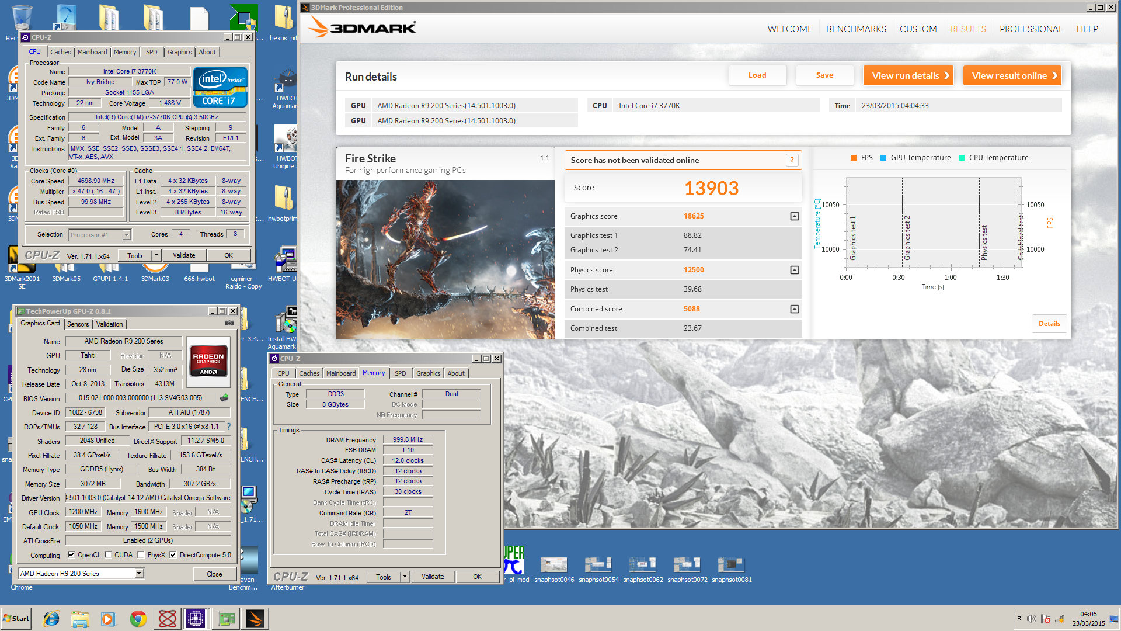Screen dimensions: 1121x631
Task: Select the Mainboard tab in top CPU-Z
Action: tap(92, 52)
